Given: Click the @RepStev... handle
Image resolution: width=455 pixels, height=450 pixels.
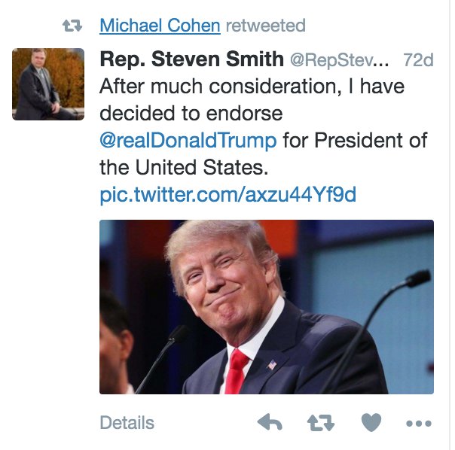Looking at the screenshot, I should 339,60.
